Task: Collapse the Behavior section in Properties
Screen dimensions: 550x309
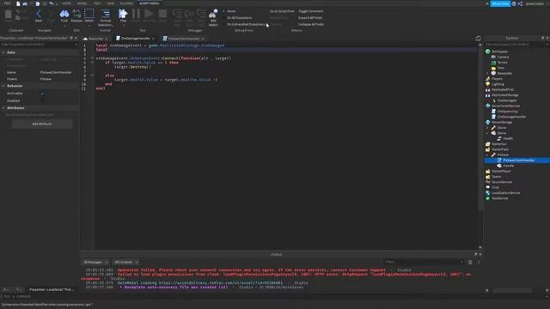Action: 3,86
